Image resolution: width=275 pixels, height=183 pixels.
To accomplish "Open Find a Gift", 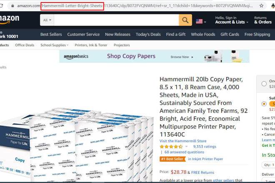I will pos(176,35).
